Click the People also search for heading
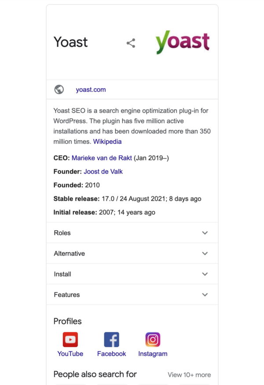Viewport: 264px width, 385px height. click(95, 374)
